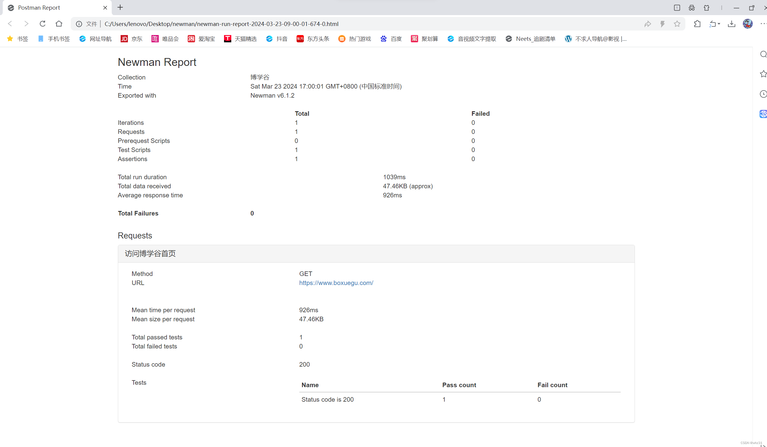Open the three-dot browser menu
This screenshot has height=447, width=767.
[763, 24]
